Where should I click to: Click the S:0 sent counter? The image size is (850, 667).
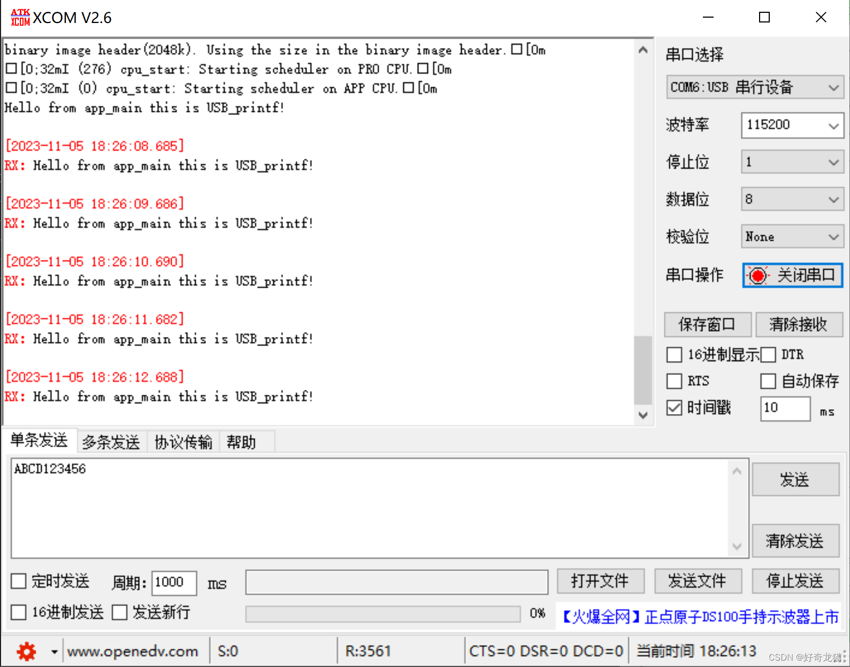tap(228, 651)
